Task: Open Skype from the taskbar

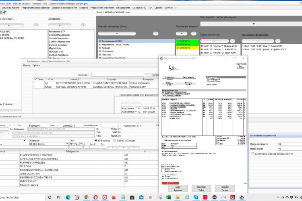Action: (x=196, y=197)
